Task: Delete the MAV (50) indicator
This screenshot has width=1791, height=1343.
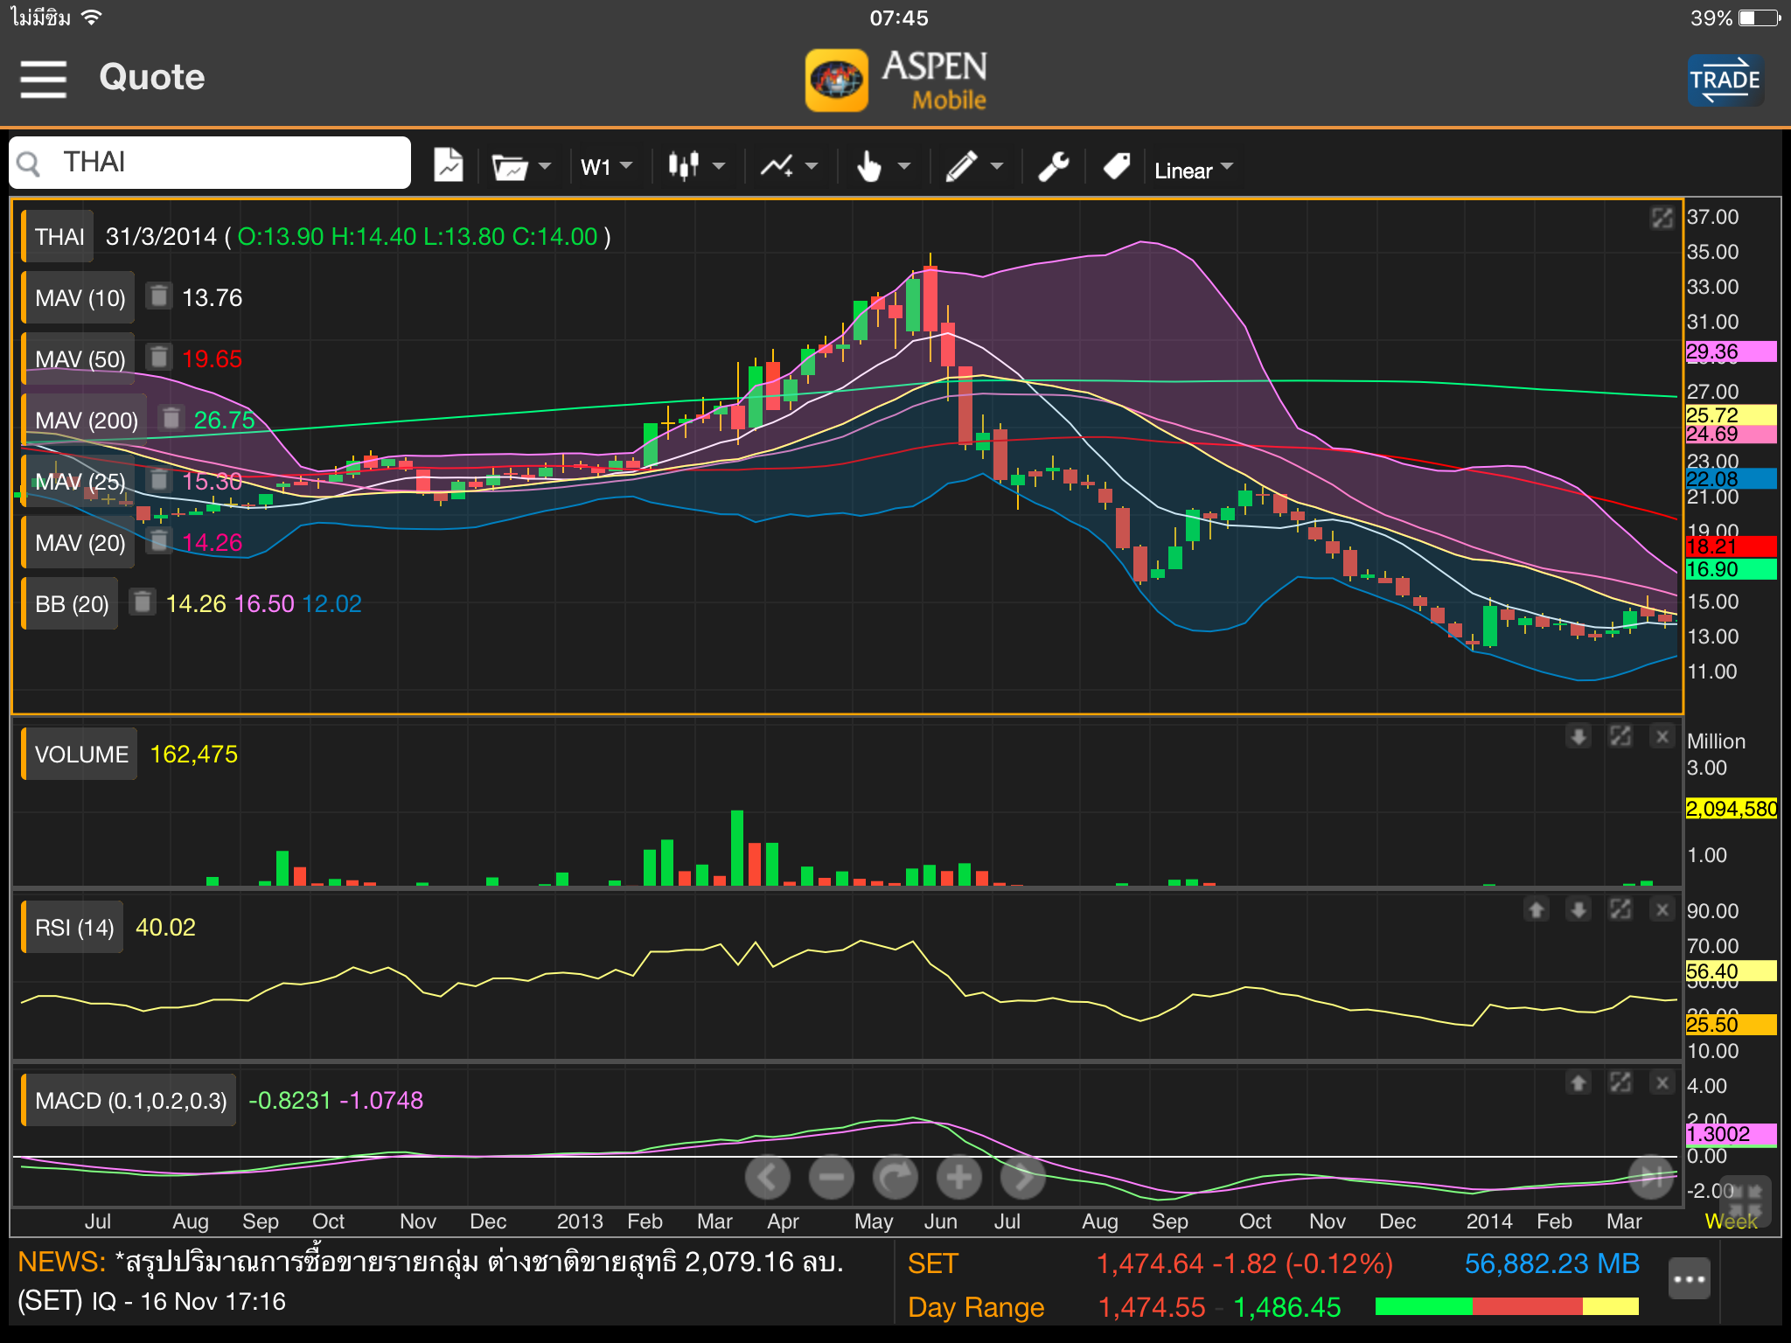Action: [x=158, y=358]
